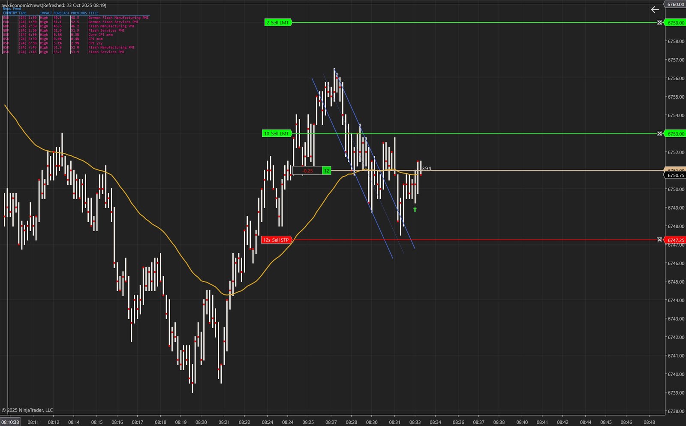686x426 pixels.
Task: Click the 394 bar counter text
Action: [x=427, y=169]
